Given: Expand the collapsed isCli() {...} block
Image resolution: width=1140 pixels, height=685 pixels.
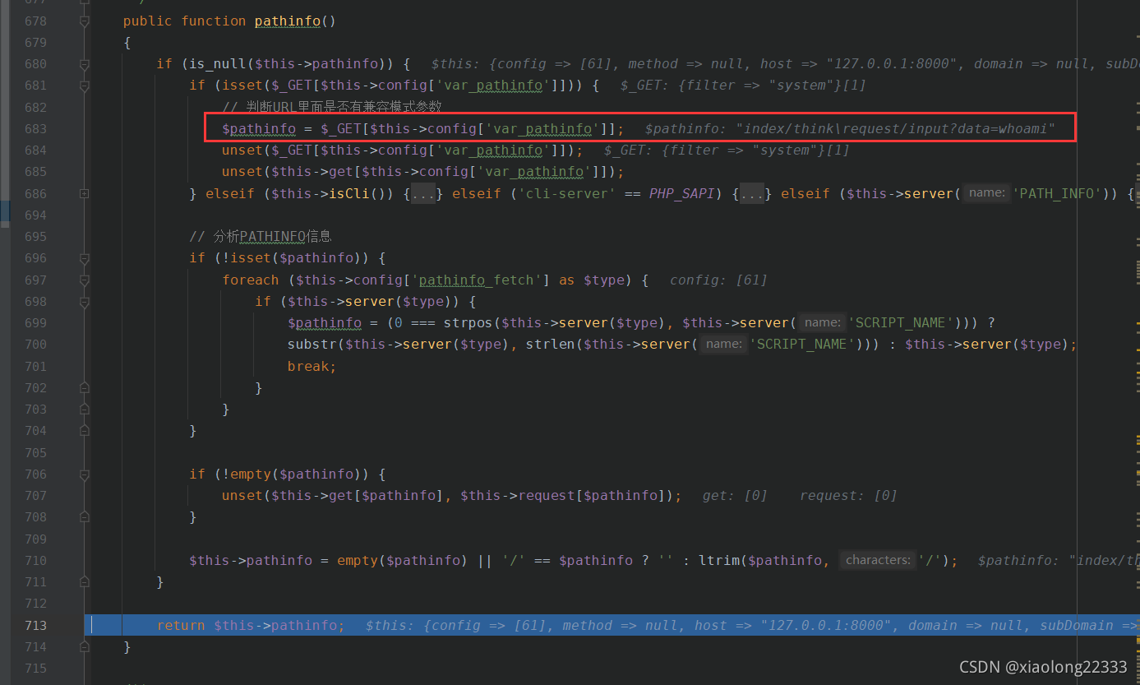Looking at the screenshot, I should click(423, 194).
